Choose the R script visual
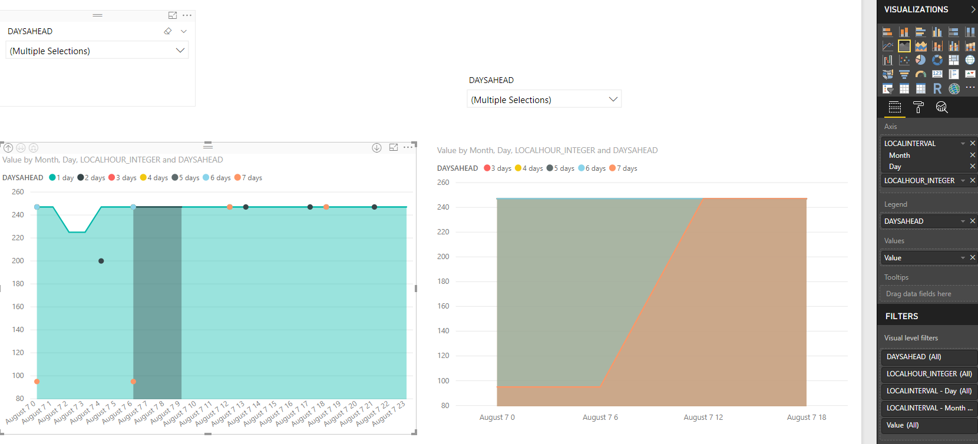This screenshot has width=978, height=444. pos(937,89)
